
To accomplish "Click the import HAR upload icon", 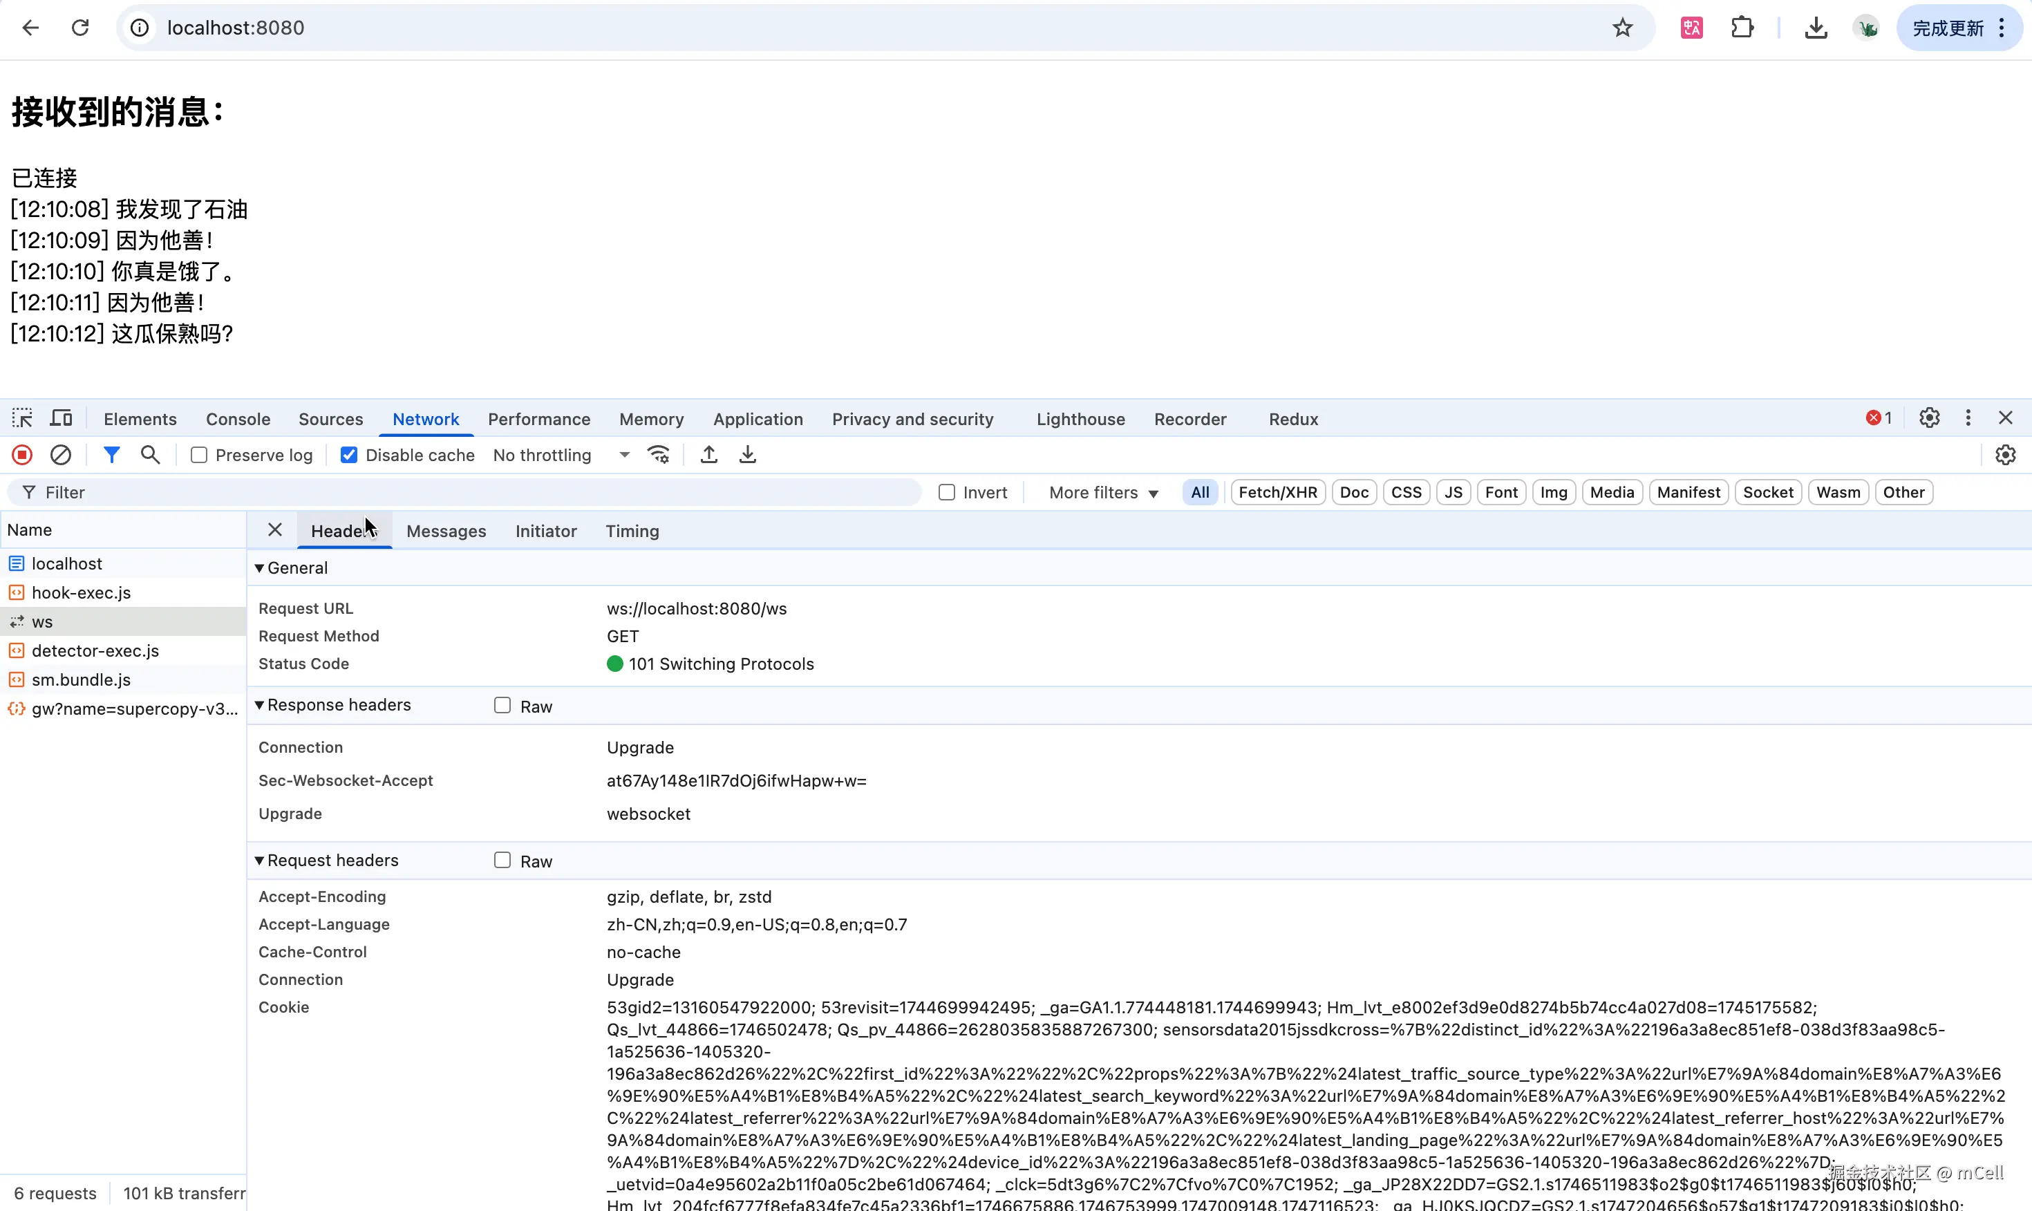I will click(x=709, y=455).
